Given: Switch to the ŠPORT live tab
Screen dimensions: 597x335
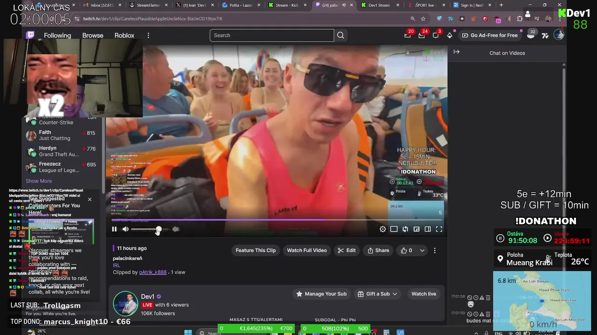Looking at the screenshot, I should (428, 5).
